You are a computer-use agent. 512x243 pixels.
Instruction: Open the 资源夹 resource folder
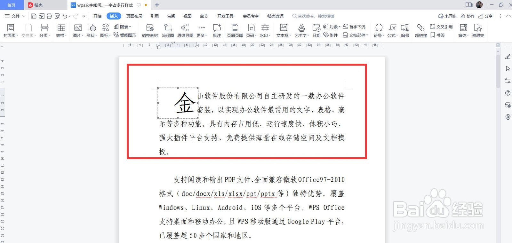click(478, 31)
